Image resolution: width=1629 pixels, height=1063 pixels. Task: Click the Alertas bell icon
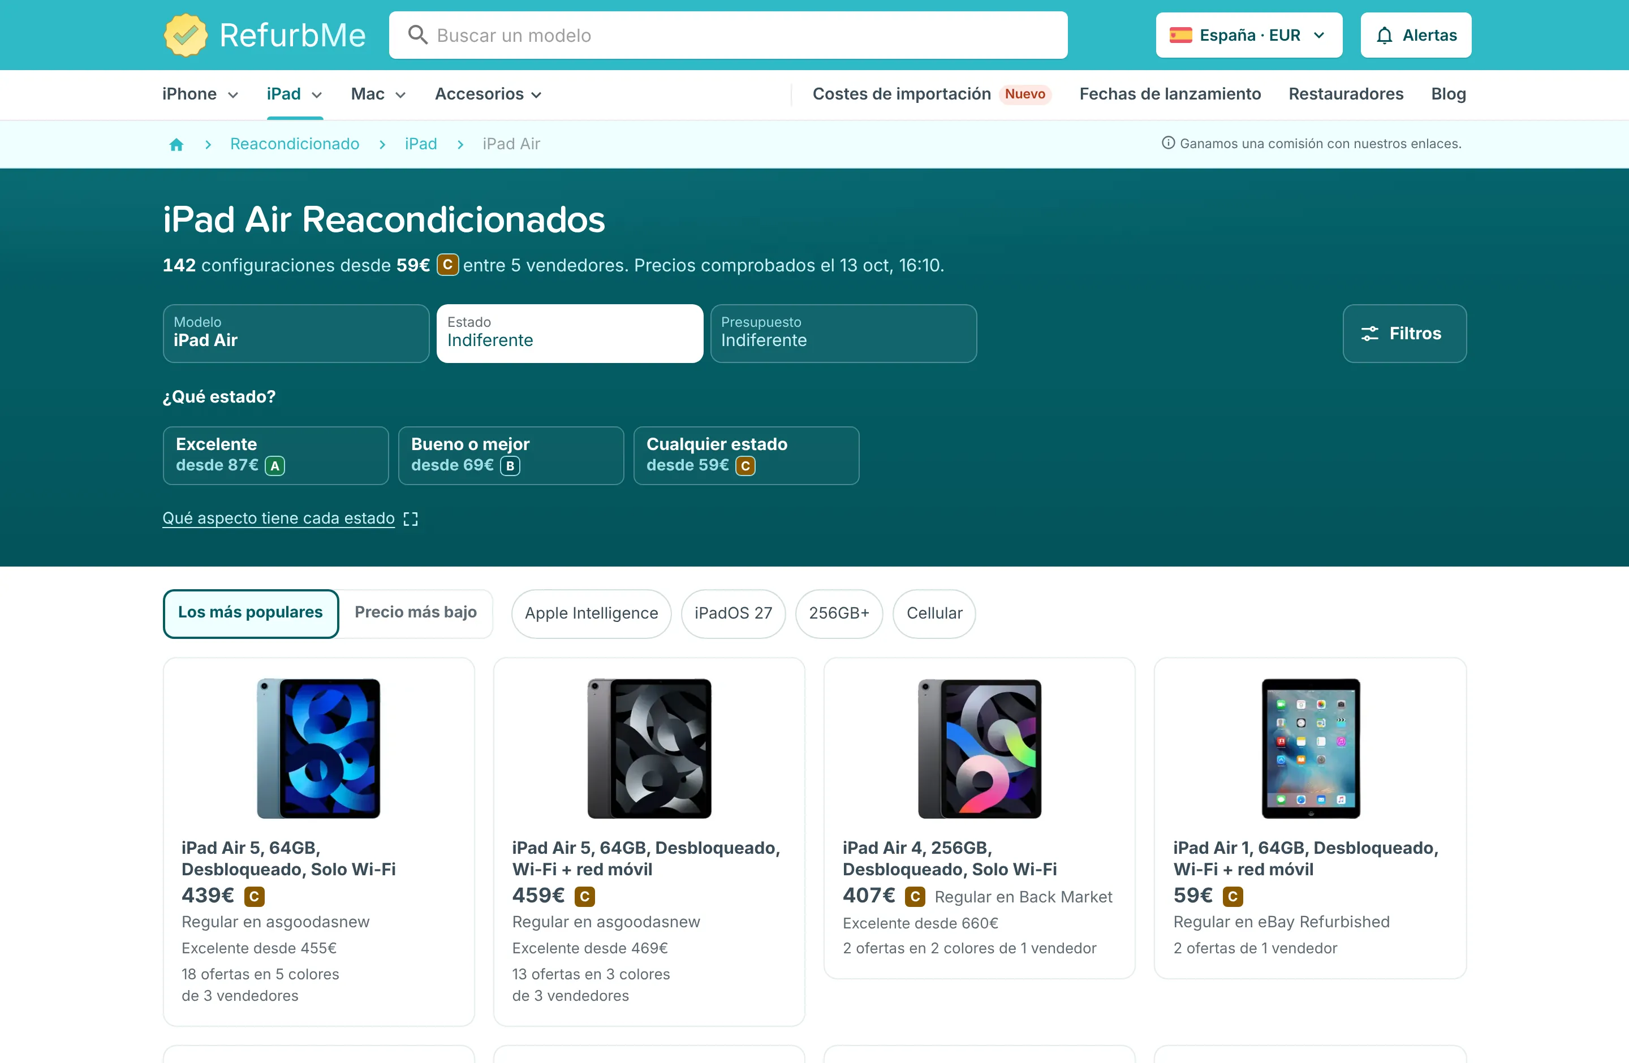coord(1385,35)
